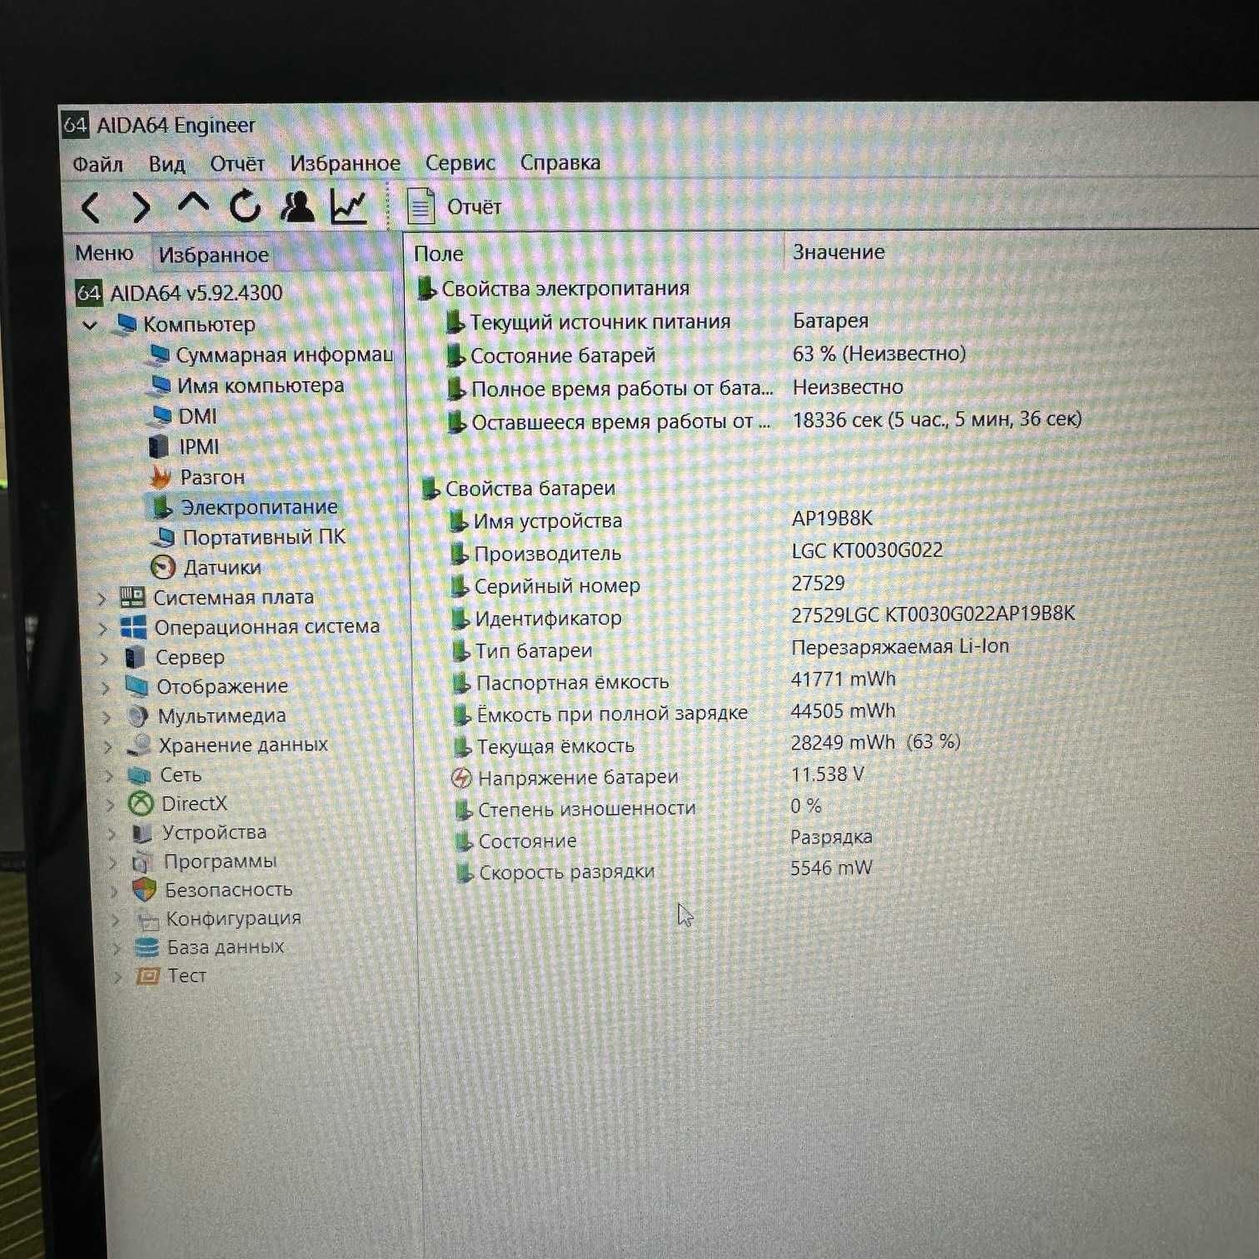
Task: Open the Сервис menu
Action: 460,162
